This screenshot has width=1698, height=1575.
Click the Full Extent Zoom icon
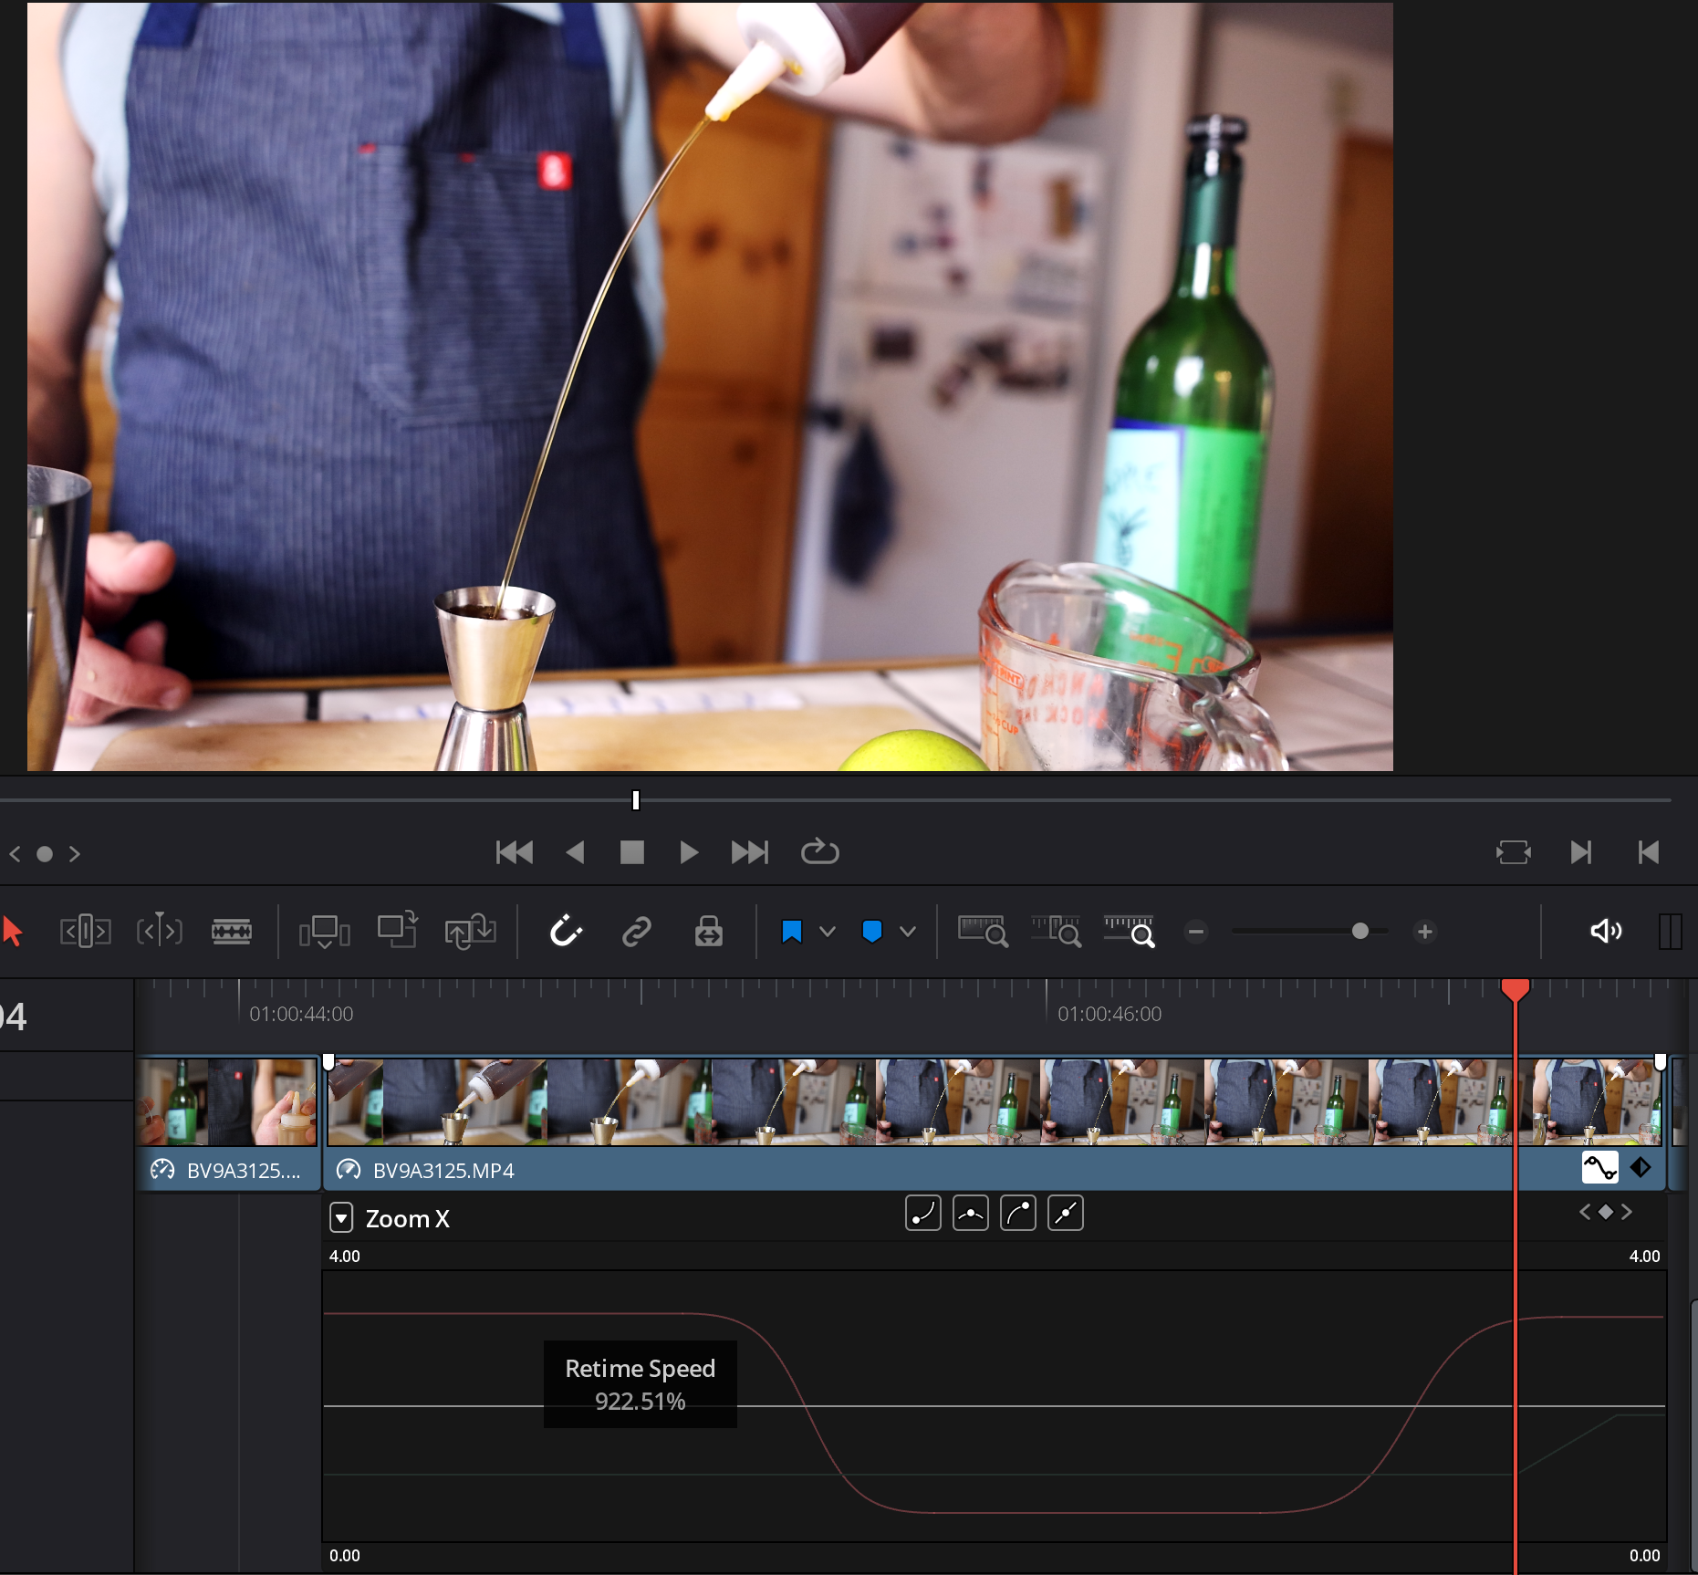point(983,932)
